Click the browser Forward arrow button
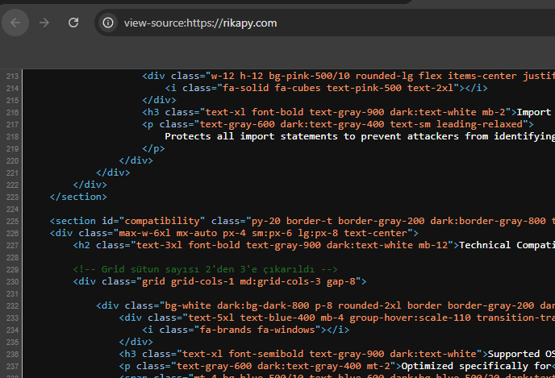Image resolution: width=555 pixels, height=378 pixels. tap(44, 23)
